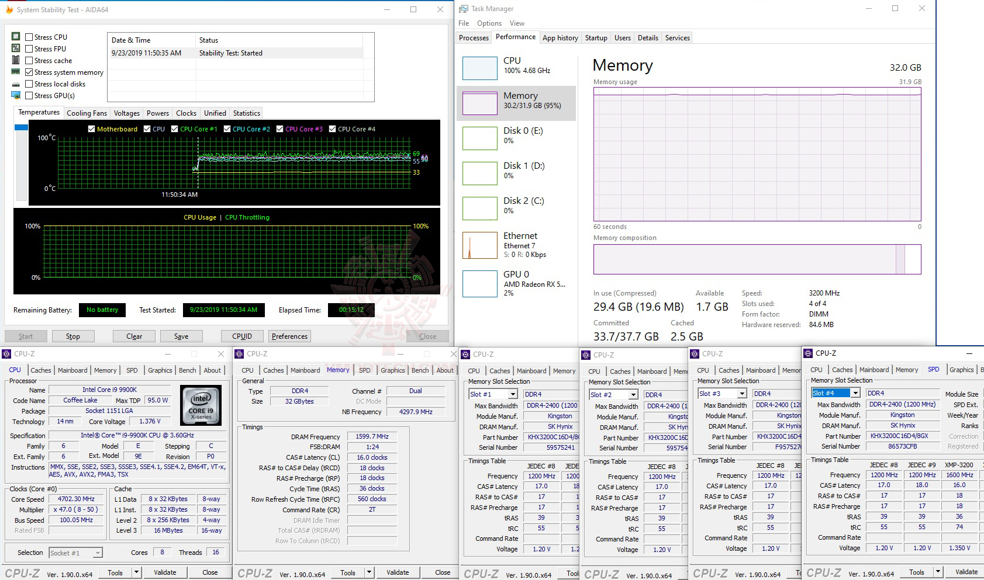Switch to the Mainboard tab in CPU-Z Processor window
The width and height of the screenshot is (984, 580).
[72, 370]
